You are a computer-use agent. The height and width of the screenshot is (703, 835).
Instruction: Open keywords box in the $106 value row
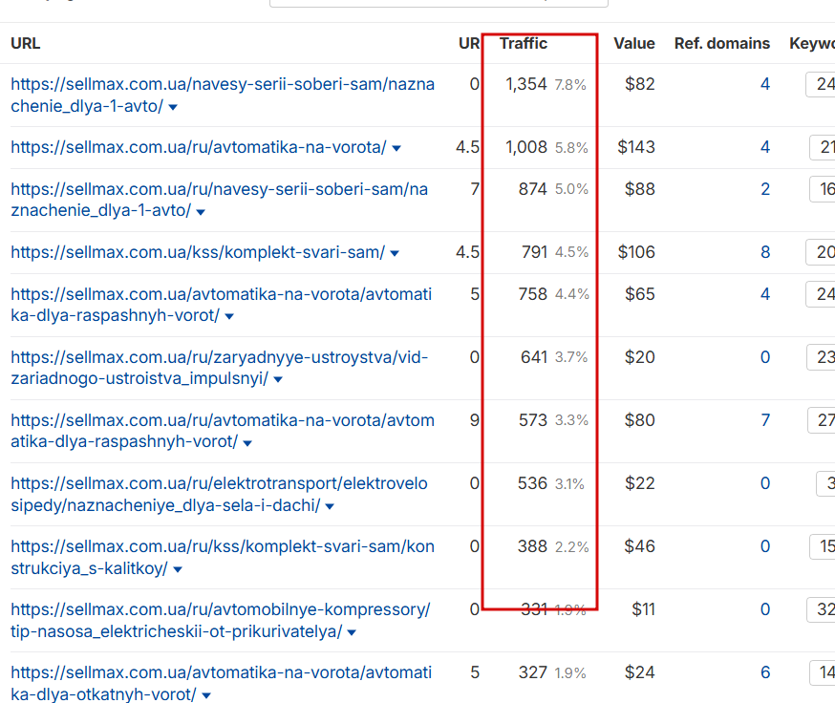point(821,252)
